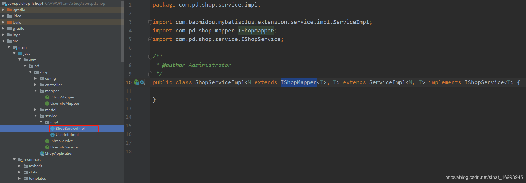526x183 pixels.
Task: Click the 'implements' keyword on line 10
Action: 445,82
